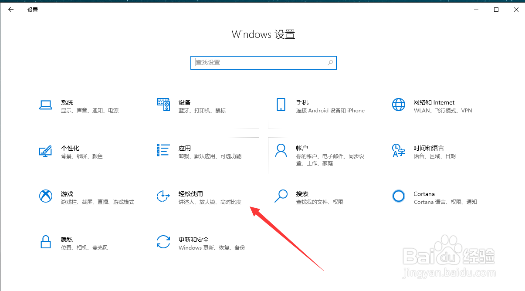The height and width of the screenshot is (291, 525).
Task: Open the 隐私 category title
Action: 67,240
